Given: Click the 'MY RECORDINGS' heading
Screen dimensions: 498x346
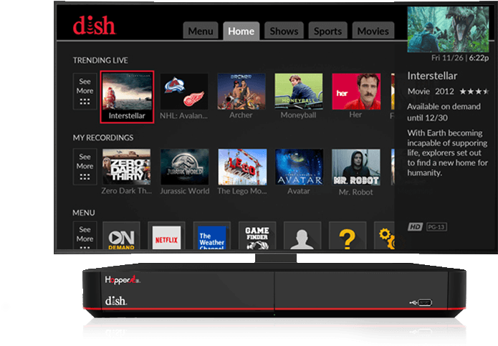Looking at the screenshot, I should tap(103, 138).
